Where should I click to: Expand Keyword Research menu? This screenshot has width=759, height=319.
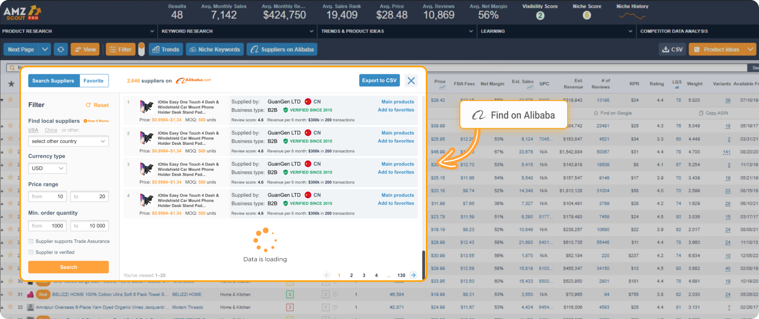click(x=238, y=31)
